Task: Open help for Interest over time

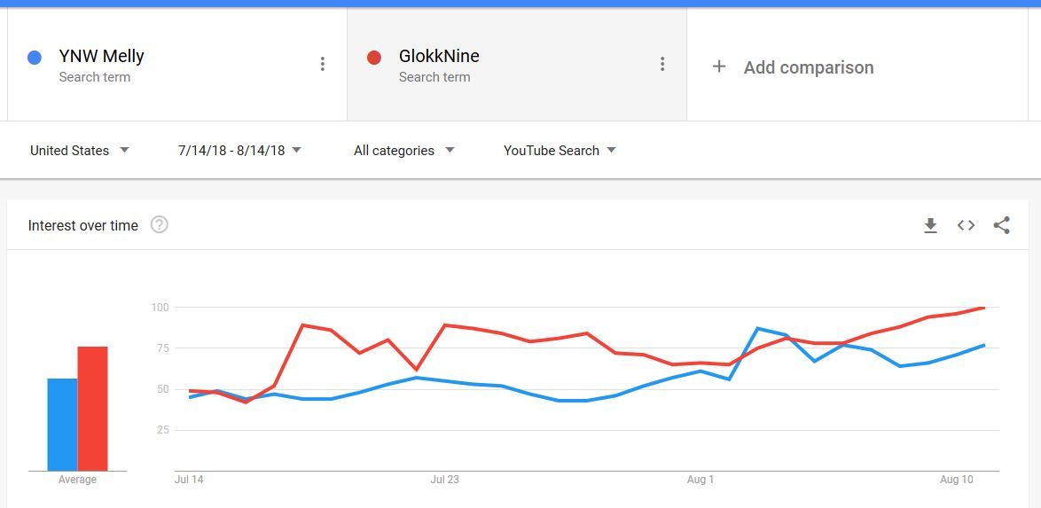Action: click(160, 225)
